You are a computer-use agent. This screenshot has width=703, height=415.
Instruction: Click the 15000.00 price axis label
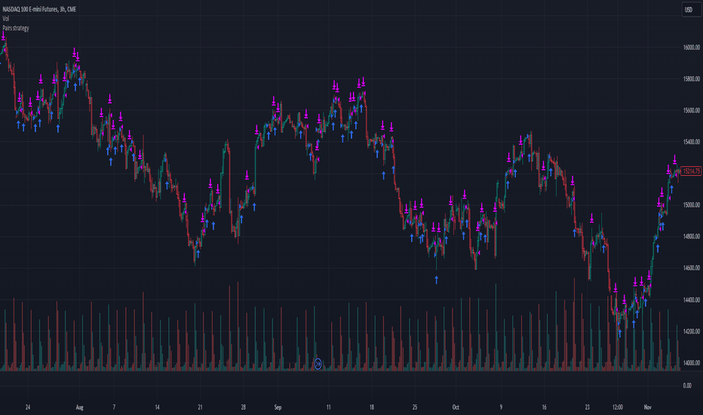(692, 205)
